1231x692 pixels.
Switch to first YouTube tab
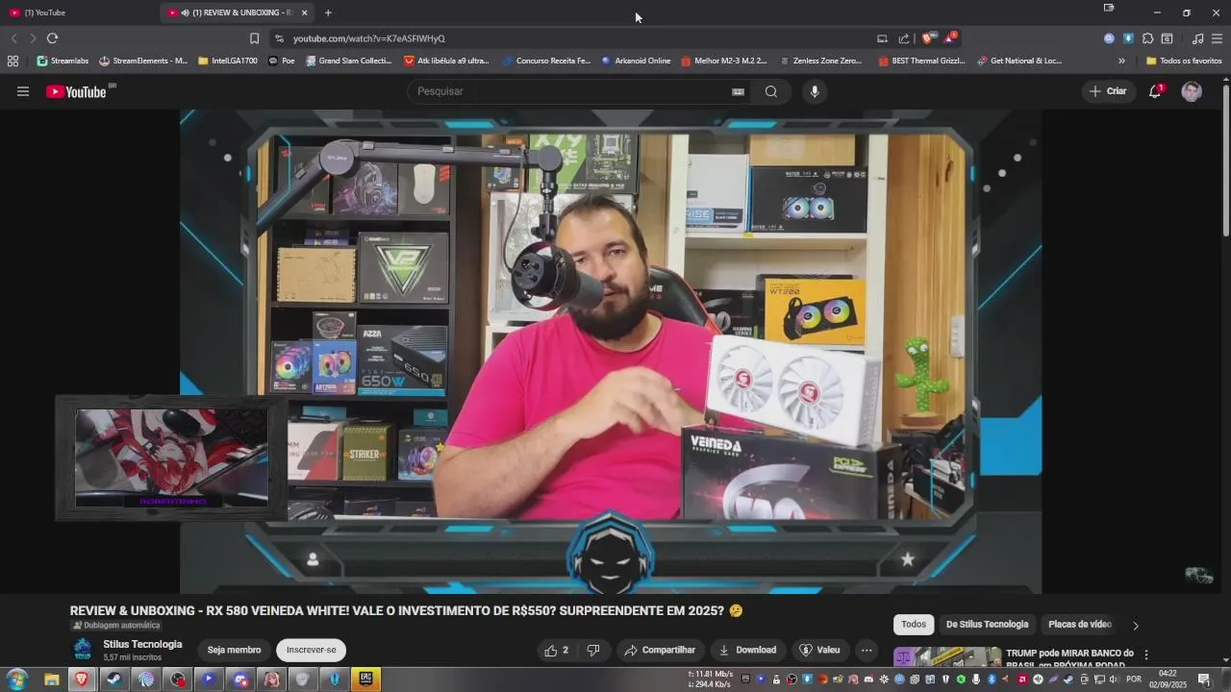tap(79, 12)
